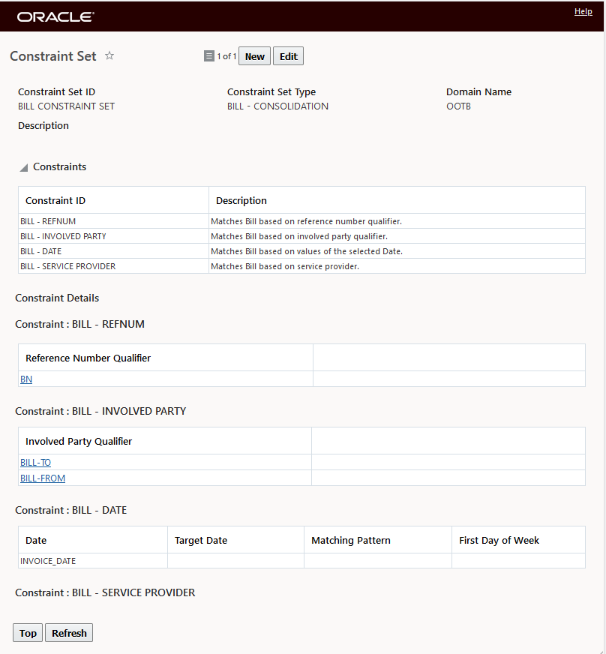Click the INVOICE_DATE cell in the date table

(x=48, y=561)
